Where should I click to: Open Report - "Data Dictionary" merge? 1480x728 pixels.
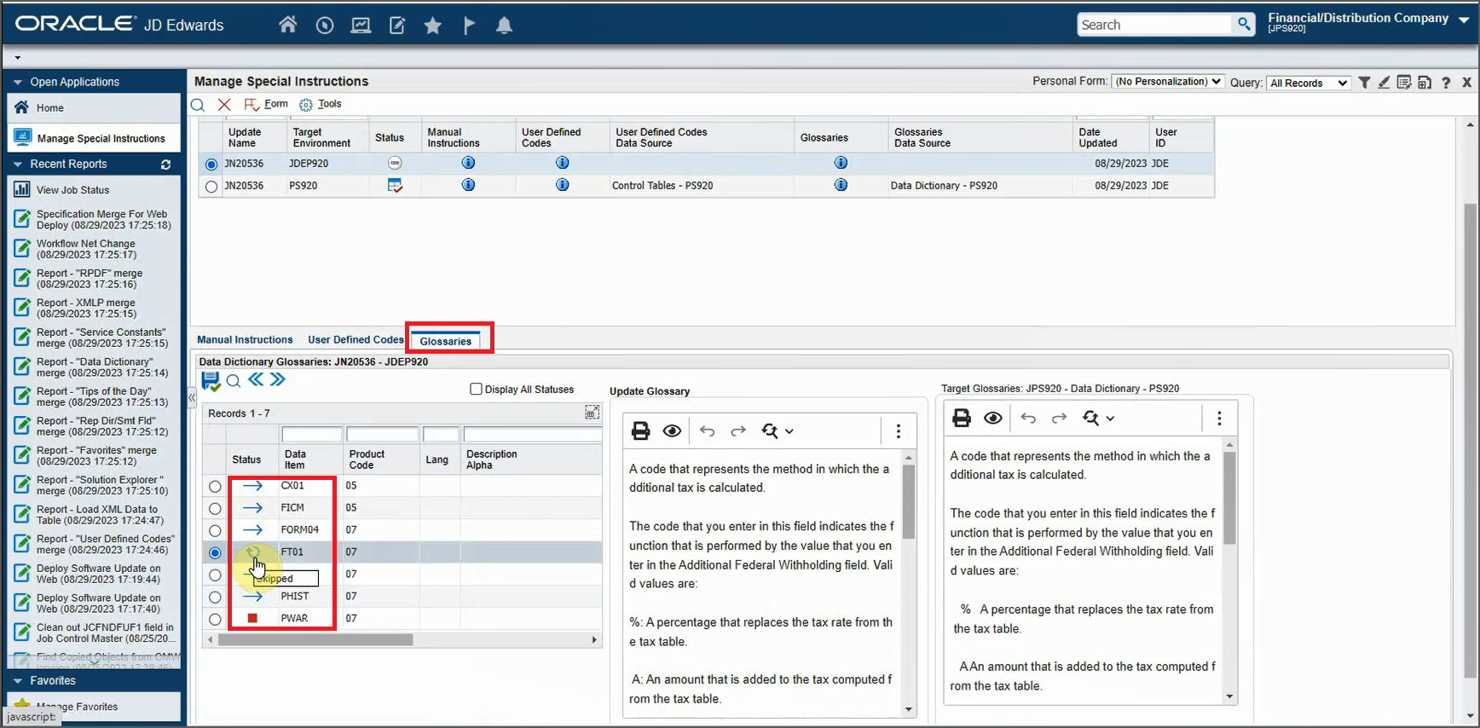(x=102, y=367)
